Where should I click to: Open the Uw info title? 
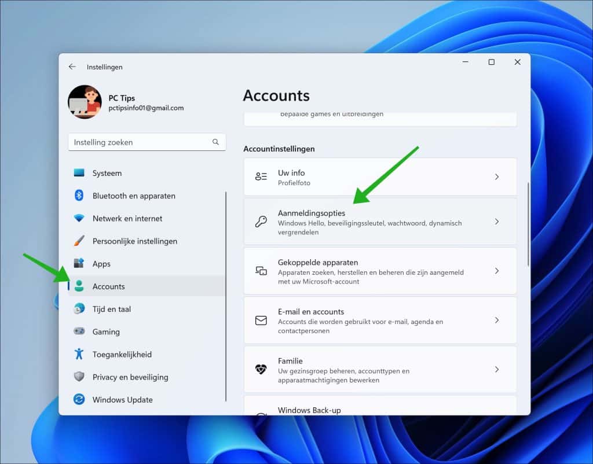click(291, 172)
